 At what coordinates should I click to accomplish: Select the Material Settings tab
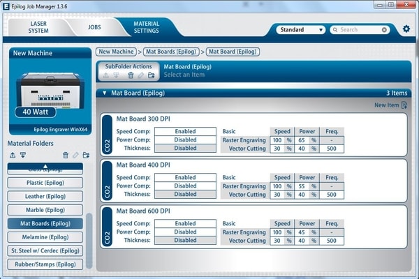point(146,27)
